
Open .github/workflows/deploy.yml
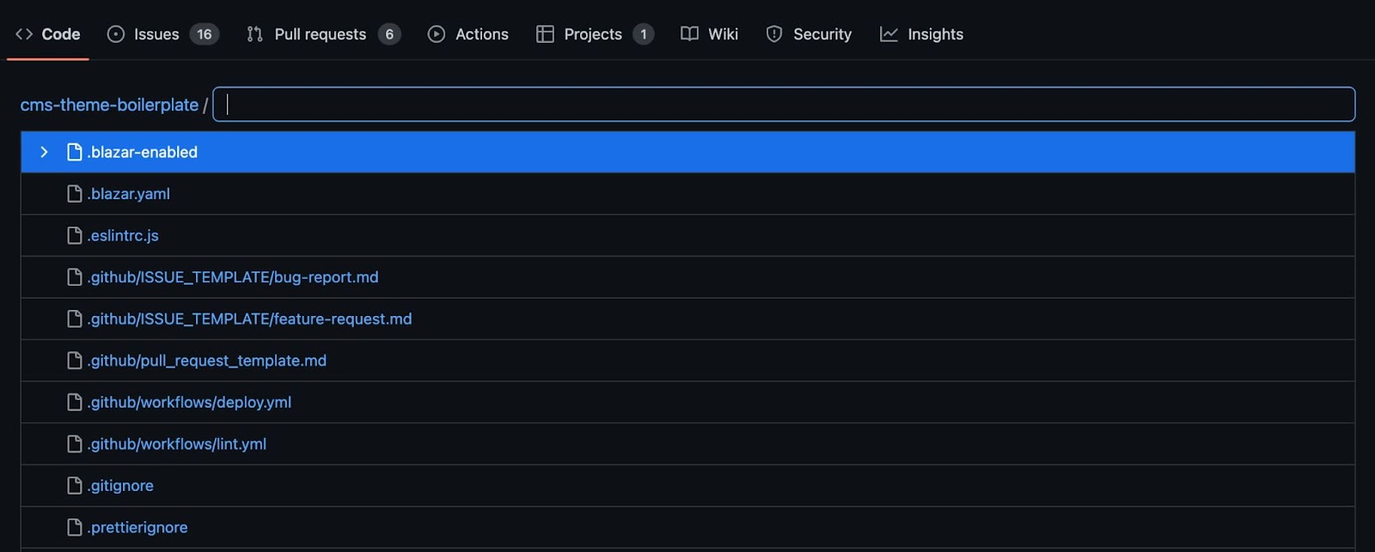coord(189,402)
